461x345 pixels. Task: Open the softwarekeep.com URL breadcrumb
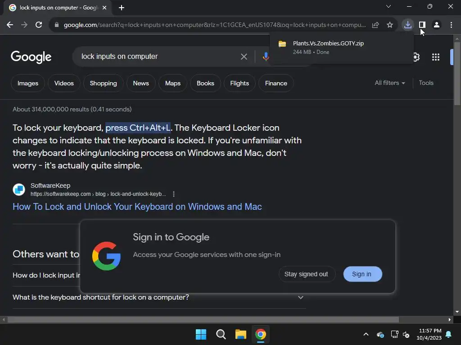click(x=98, y=194)
